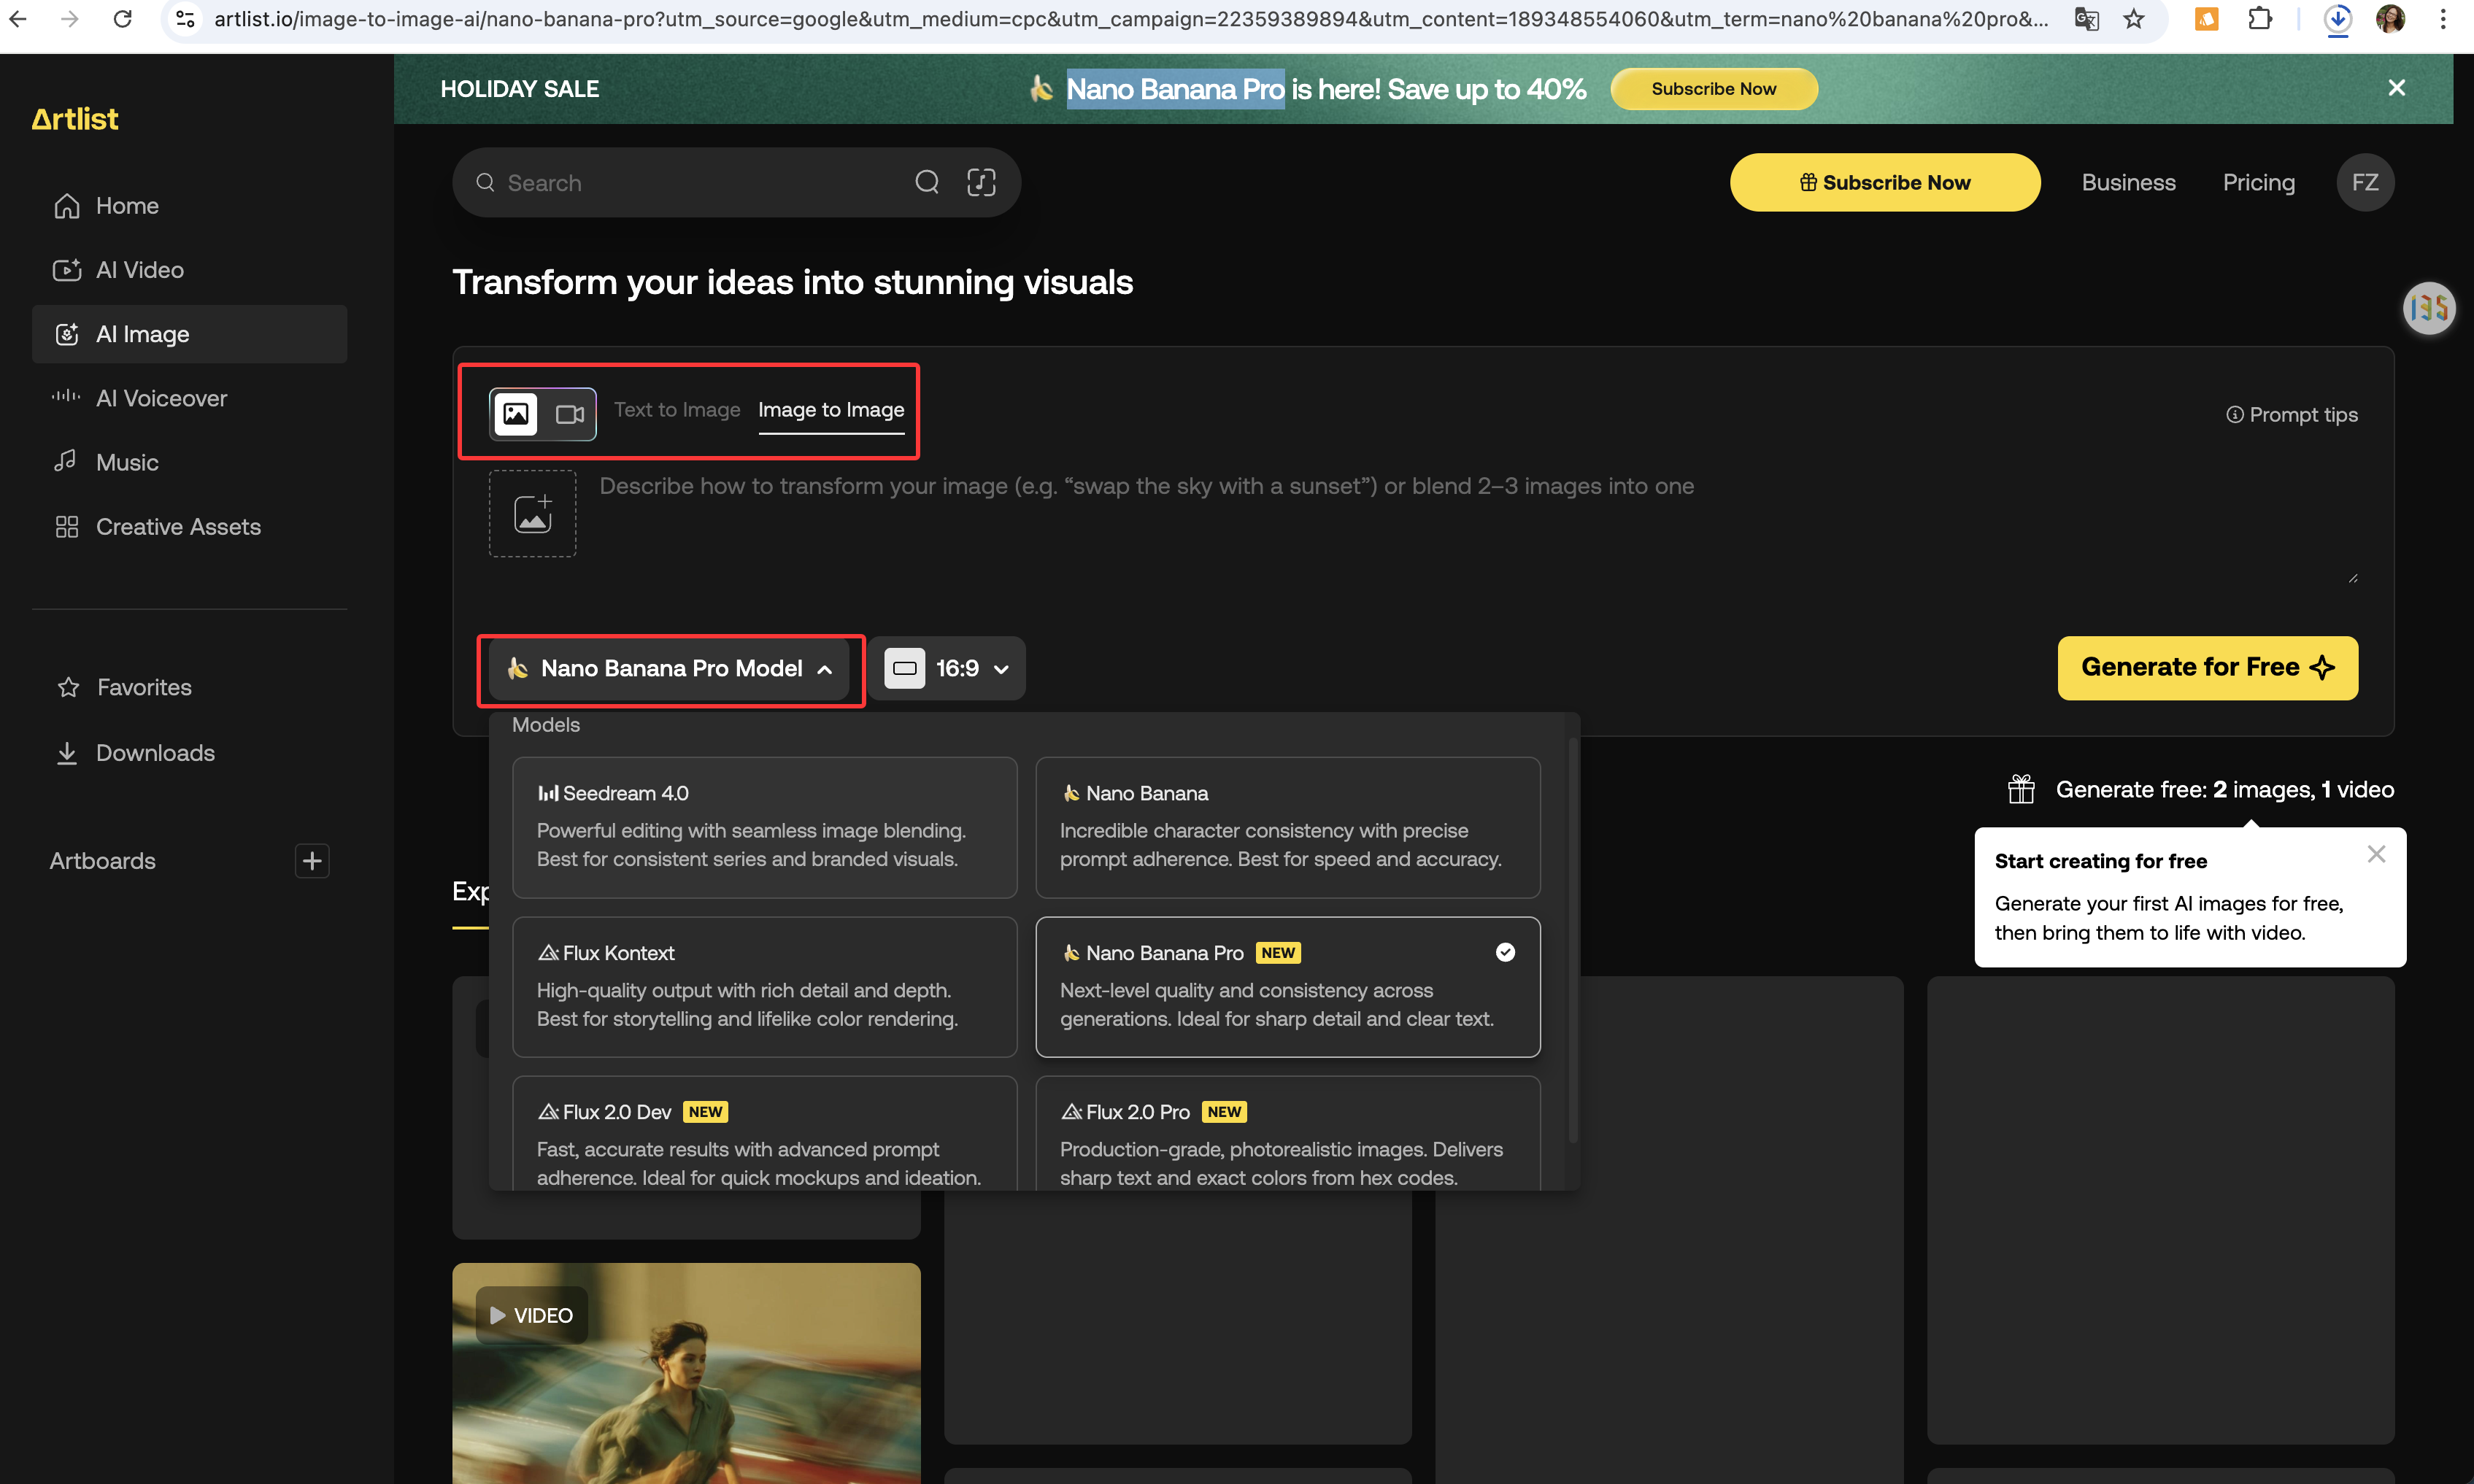Click Generate for Free button
The height and width of the screenshot is (1484, 2474).
[x=2207, y=668]
